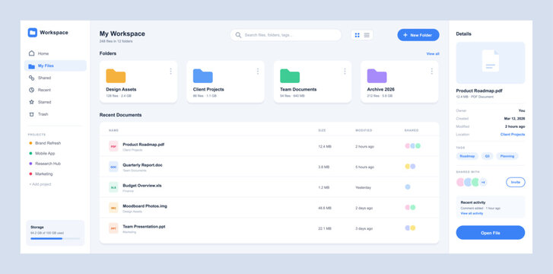Click the Recent clock icon
The height and width of the screenshot is (274, 553).
tap(31, 90)
